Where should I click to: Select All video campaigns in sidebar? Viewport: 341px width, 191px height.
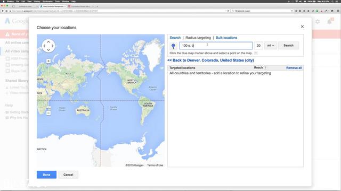[17, 51]
